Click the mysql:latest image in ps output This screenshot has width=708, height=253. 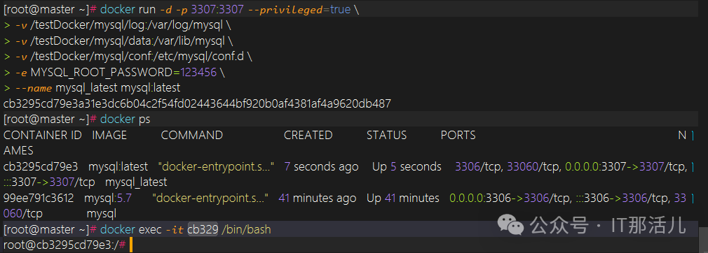(x=118, y=166)
